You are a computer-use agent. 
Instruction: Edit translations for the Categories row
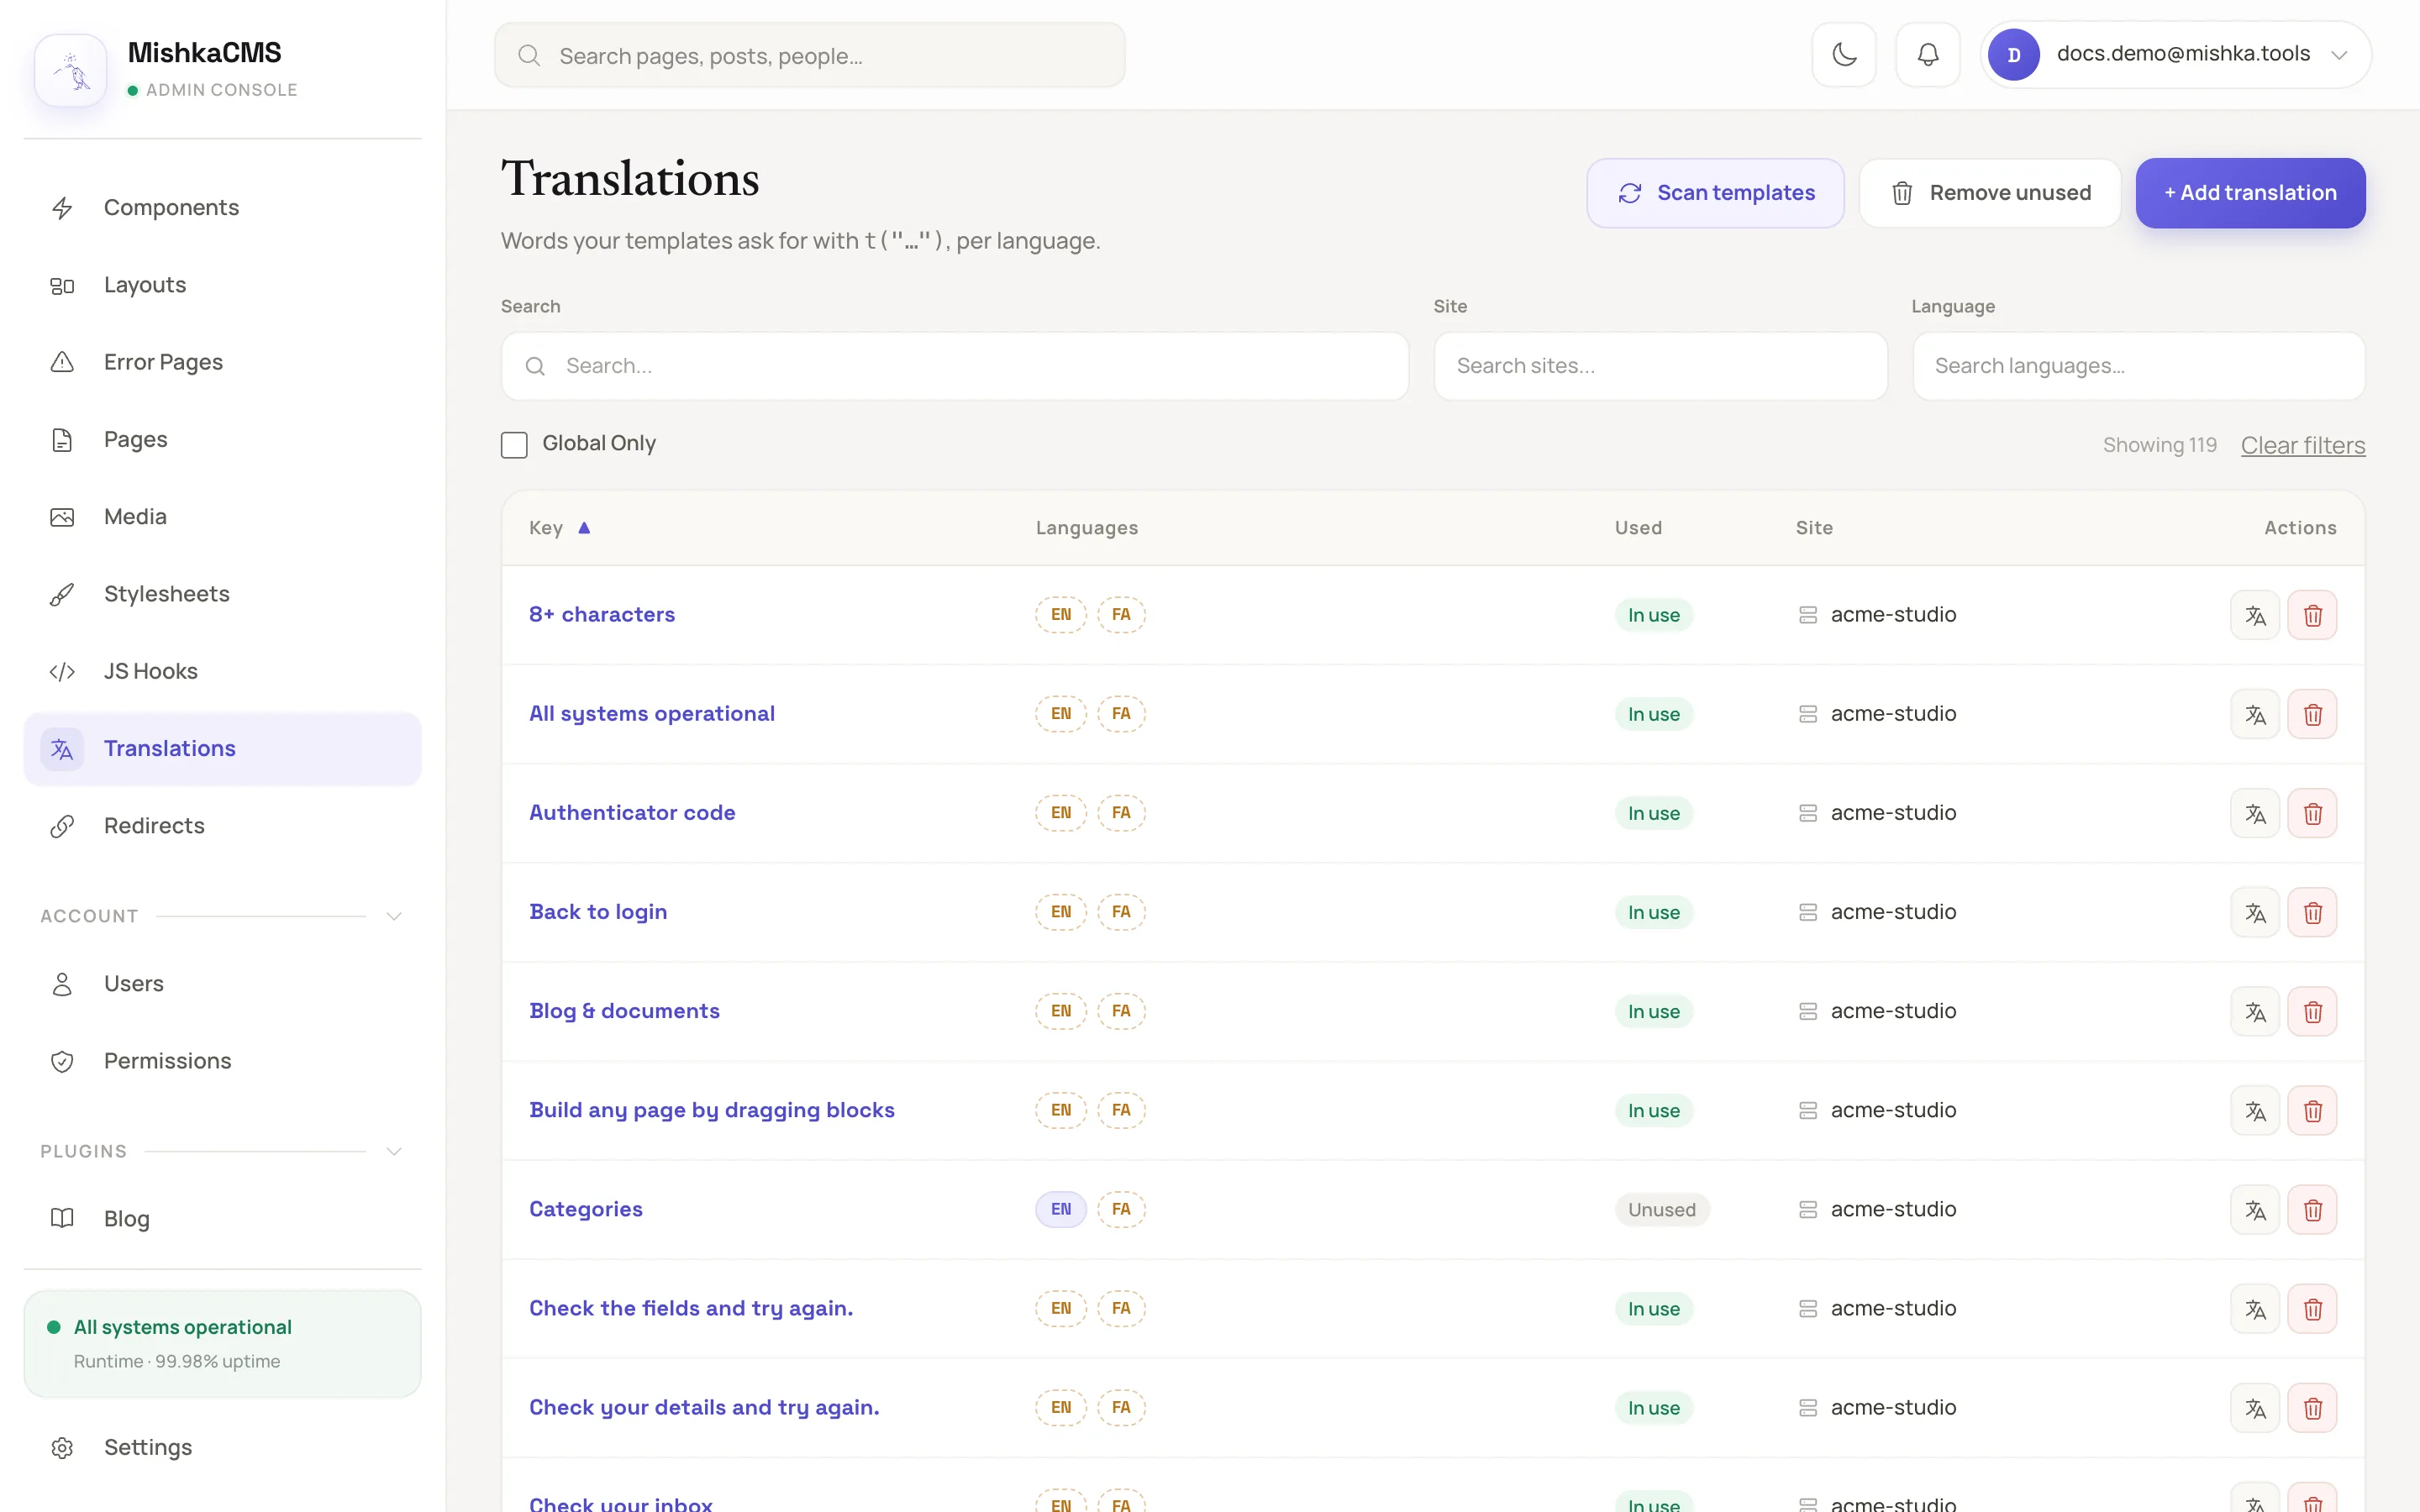2254,1209
